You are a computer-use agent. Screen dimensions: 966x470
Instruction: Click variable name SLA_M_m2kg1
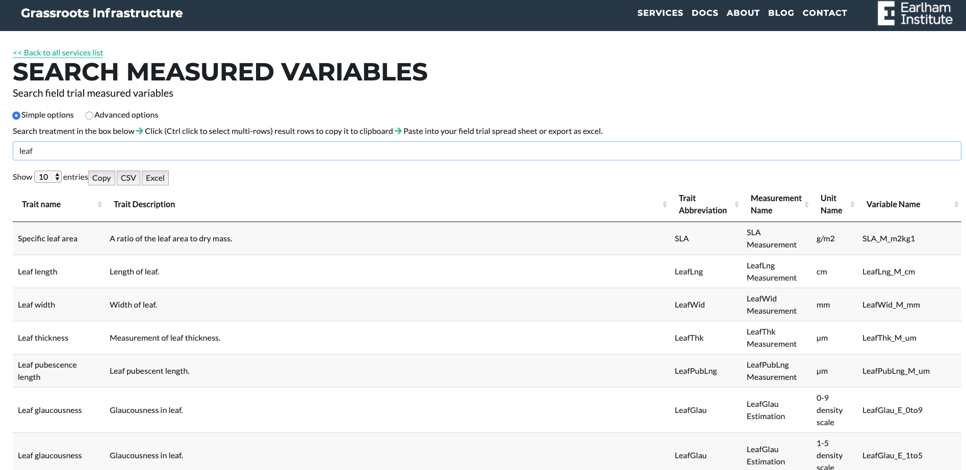888,238
